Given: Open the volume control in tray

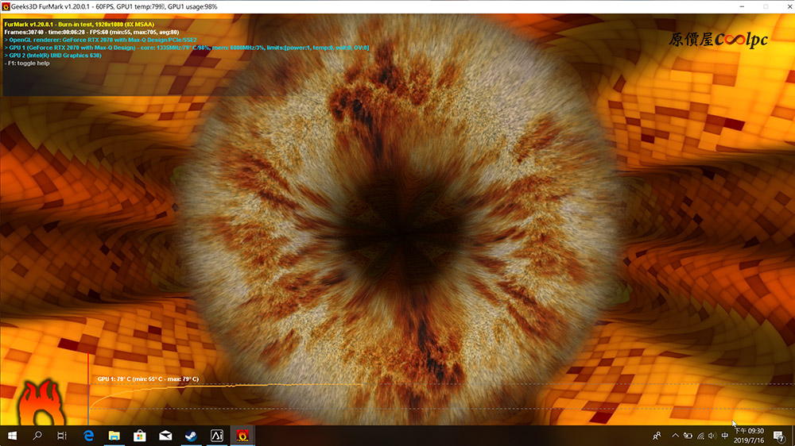Looking at the screenshot, I should 712,436.
